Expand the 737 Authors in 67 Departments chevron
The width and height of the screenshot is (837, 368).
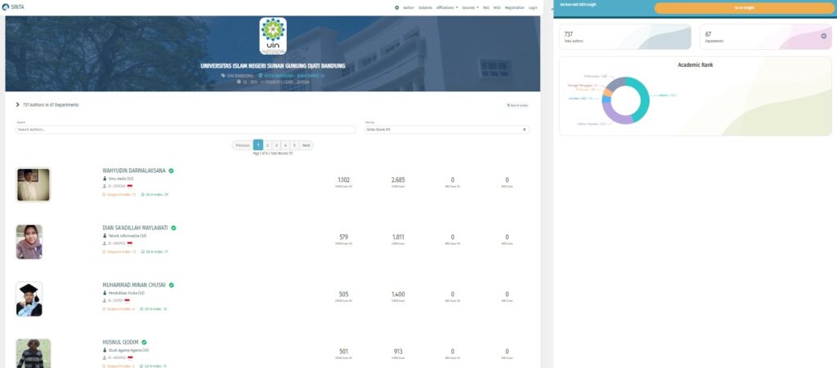pos(18,104)
